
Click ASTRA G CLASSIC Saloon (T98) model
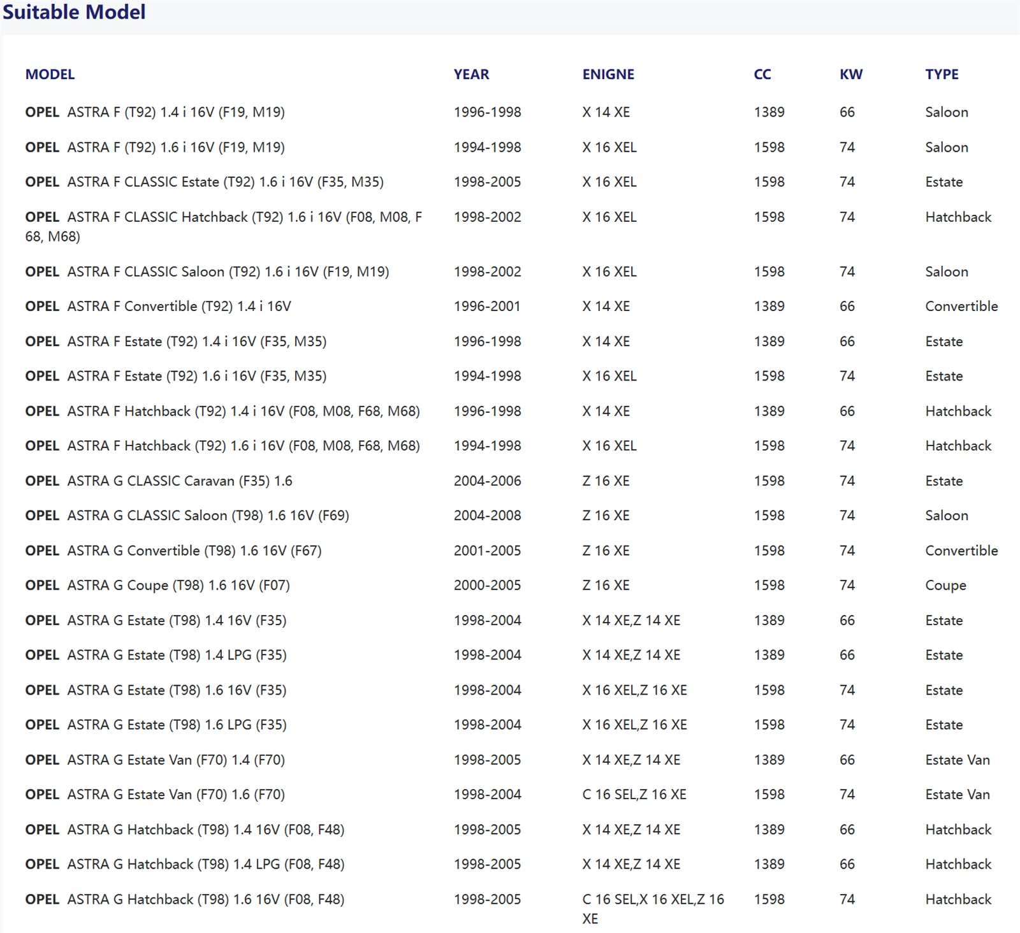click(x=187, y=515)
